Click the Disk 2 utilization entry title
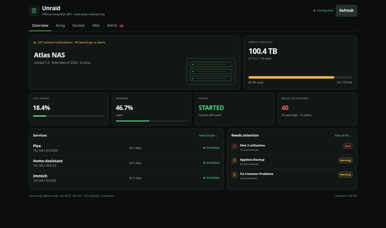386x228 pixels. point(253,145)
